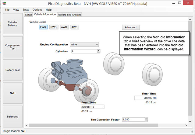Switch to Record and Analyze tab
The image size is (195, 135).
click(x=69, y=15)
